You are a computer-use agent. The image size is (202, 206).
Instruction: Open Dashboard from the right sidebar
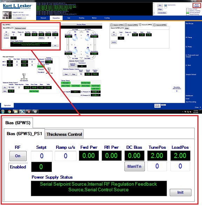pos(189,96)
